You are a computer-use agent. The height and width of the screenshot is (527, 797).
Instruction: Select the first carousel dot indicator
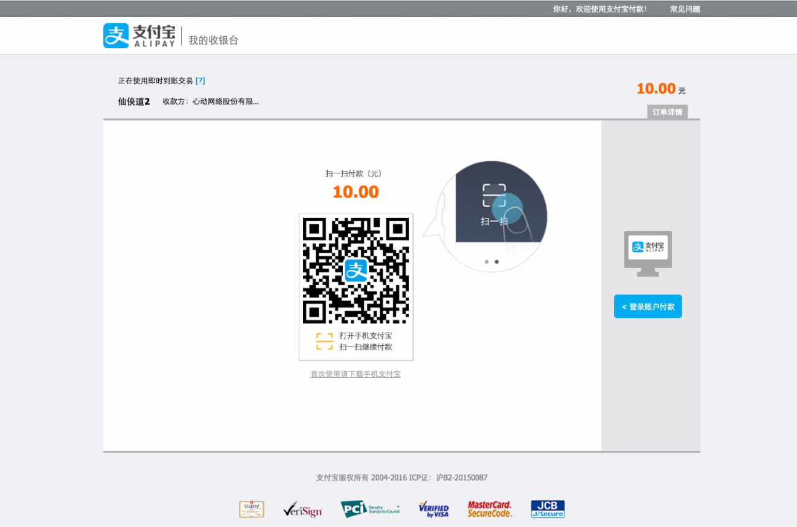pos(487,262)
